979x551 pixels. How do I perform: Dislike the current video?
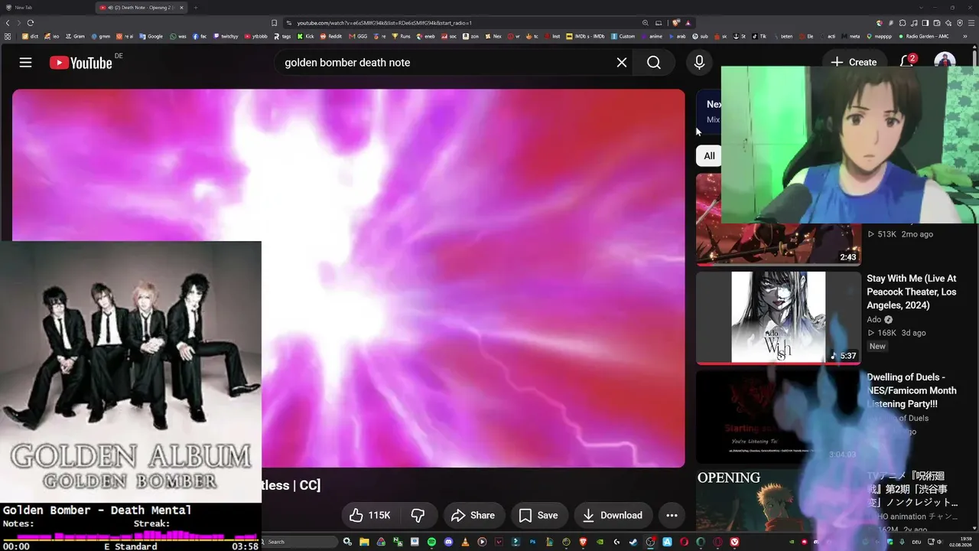click(418, 516)
